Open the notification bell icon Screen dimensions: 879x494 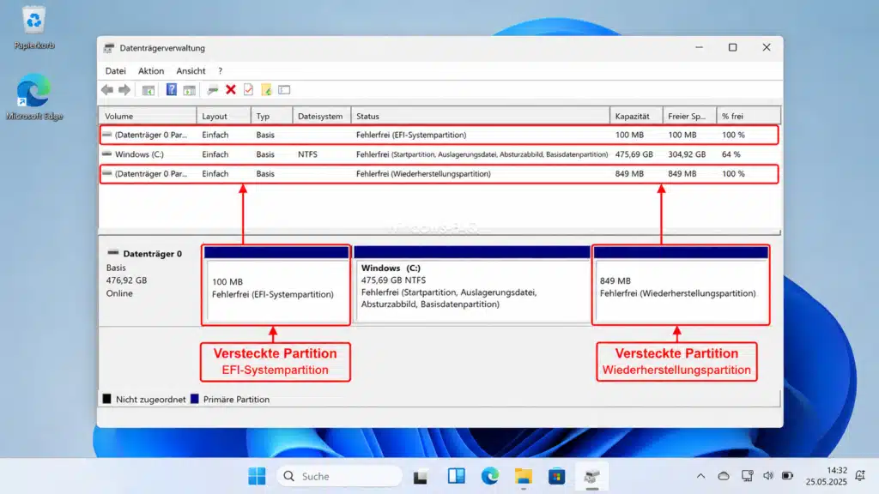(860, 476)
